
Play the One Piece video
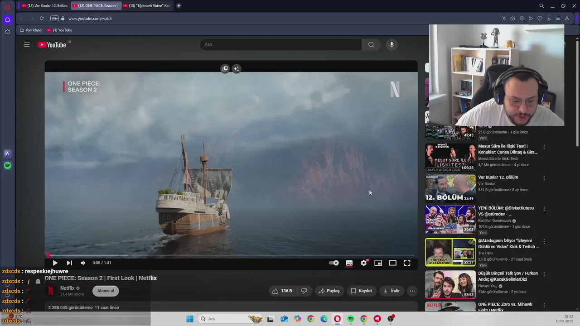55,263
